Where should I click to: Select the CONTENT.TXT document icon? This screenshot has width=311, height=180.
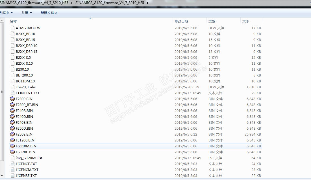[12, 93]
